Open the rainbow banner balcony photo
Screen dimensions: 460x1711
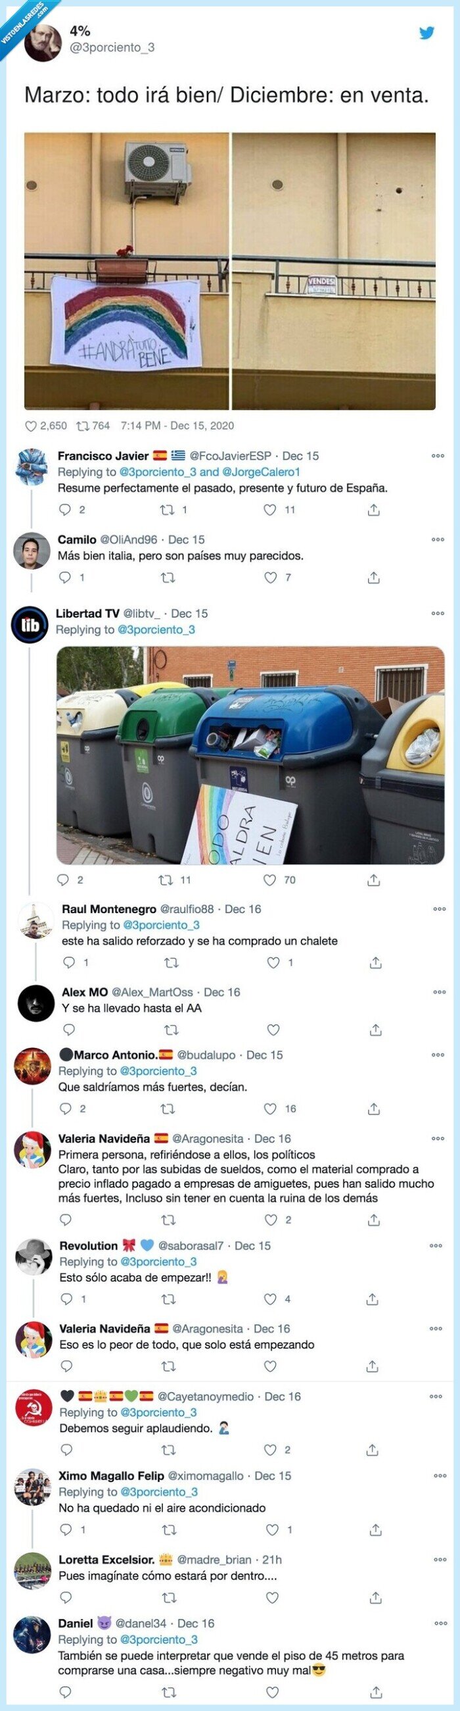(x=127, y=271)
